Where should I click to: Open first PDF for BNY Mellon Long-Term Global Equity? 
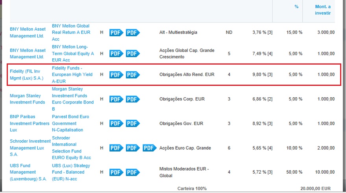click(116, 54)
